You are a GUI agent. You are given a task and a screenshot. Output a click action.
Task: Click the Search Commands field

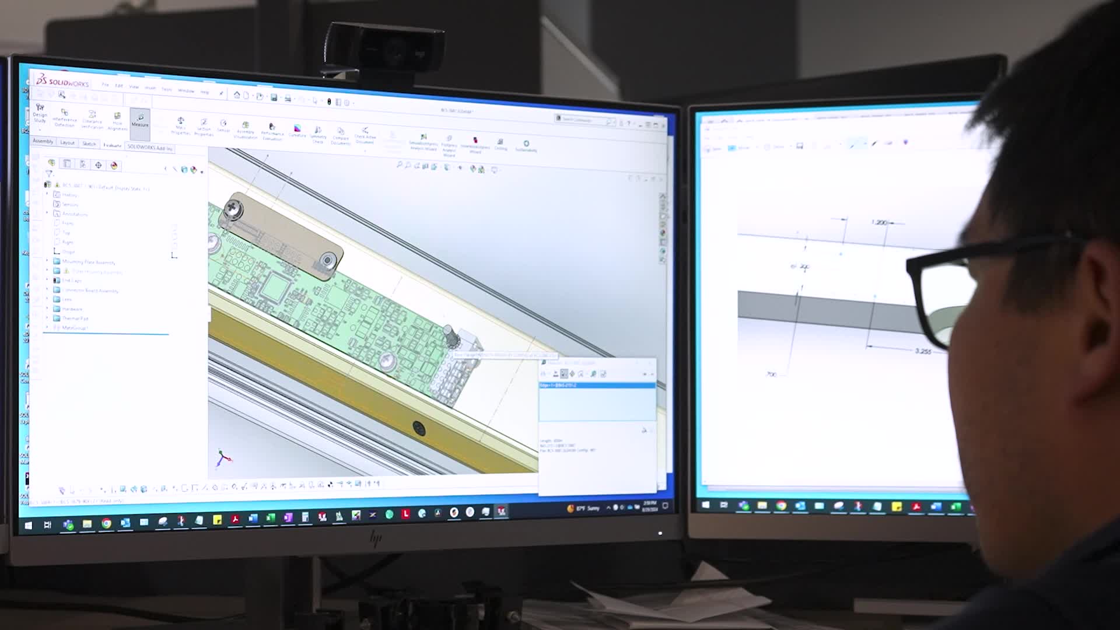point(584,120)
